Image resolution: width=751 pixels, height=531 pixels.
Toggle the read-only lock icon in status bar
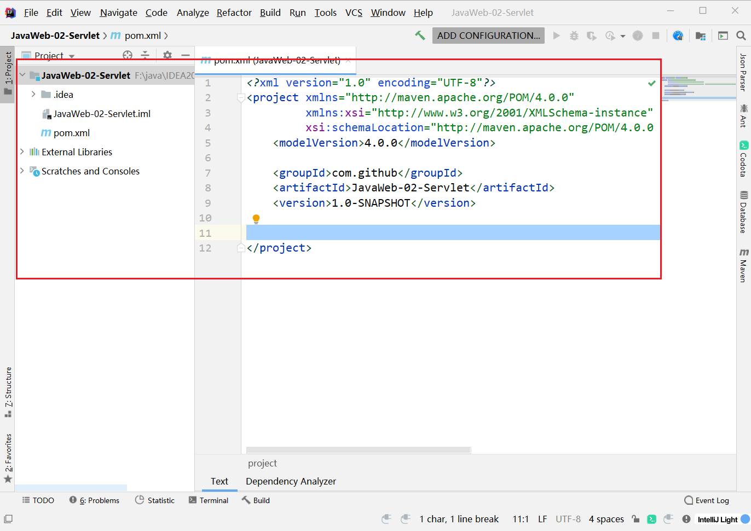click(x=635, y=519)
